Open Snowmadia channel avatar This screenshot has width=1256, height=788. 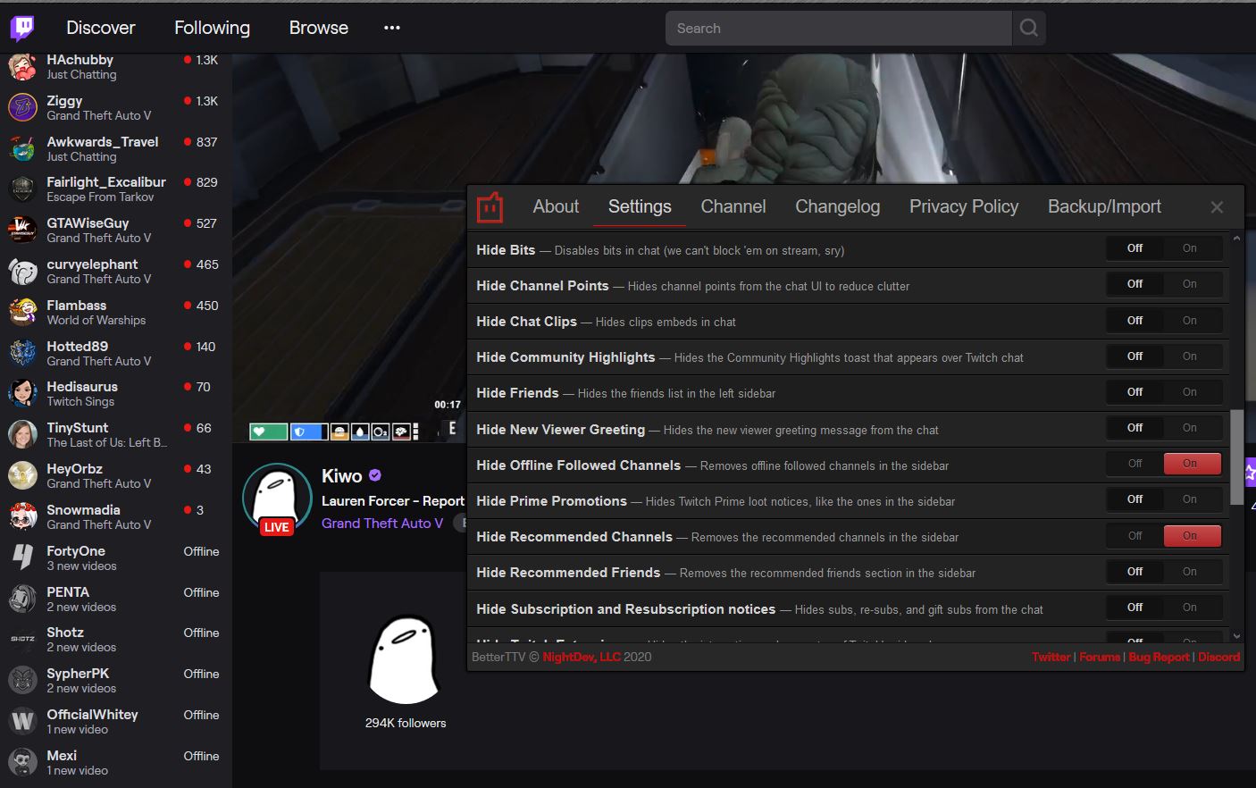22,517
